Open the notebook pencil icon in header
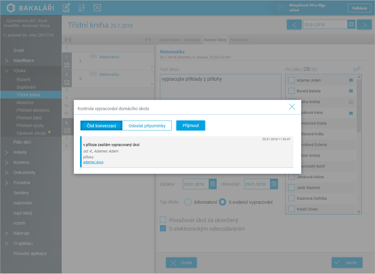Screen dimensions: 375x274 point(66,8)
